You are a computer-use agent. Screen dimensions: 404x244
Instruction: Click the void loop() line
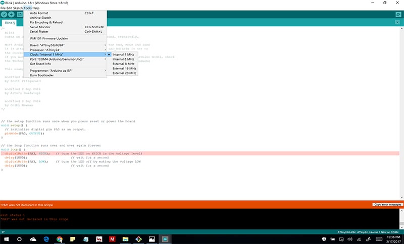13,149
